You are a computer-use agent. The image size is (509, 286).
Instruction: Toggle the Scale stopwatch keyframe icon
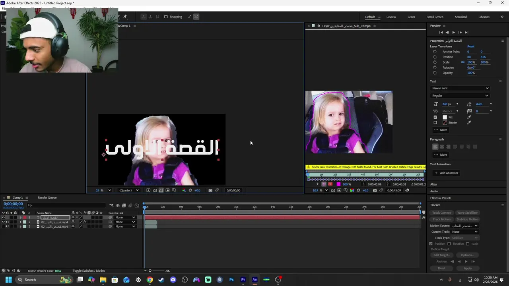(x=435, y=62)
